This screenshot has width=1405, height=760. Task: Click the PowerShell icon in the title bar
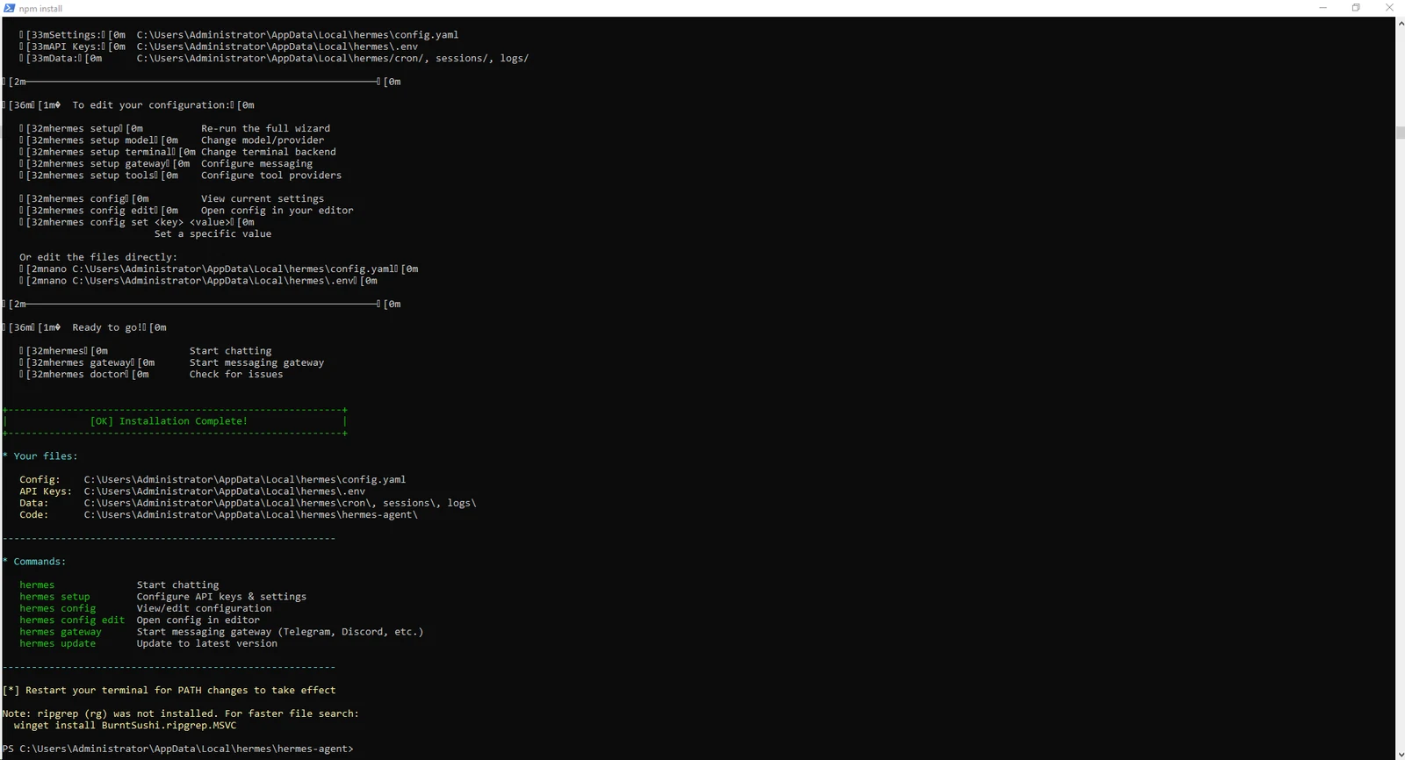click(x=10, y=8)
